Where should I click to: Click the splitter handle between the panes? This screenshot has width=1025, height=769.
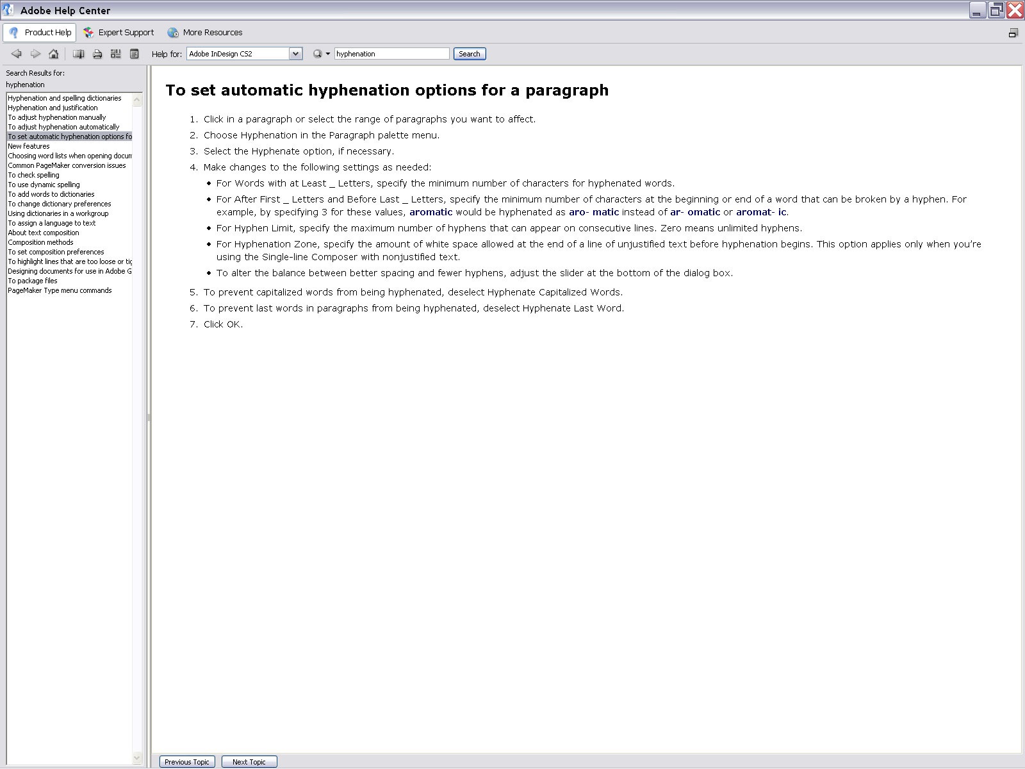tap(149, 417)
